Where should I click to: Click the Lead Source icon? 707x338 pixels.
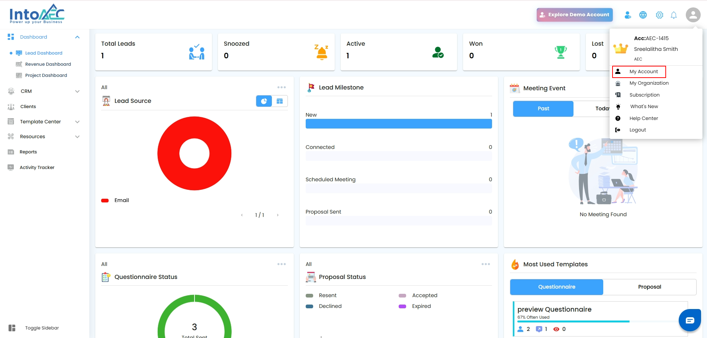tap(106, 101)
